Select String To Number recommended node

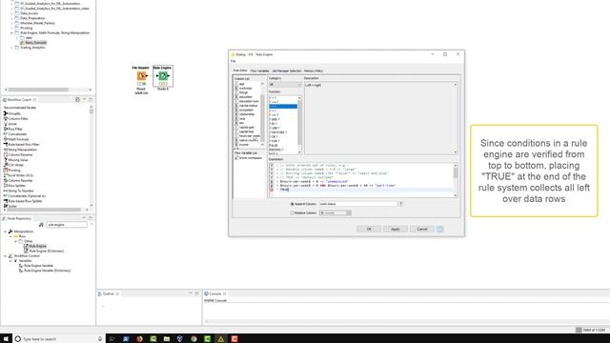19,191
